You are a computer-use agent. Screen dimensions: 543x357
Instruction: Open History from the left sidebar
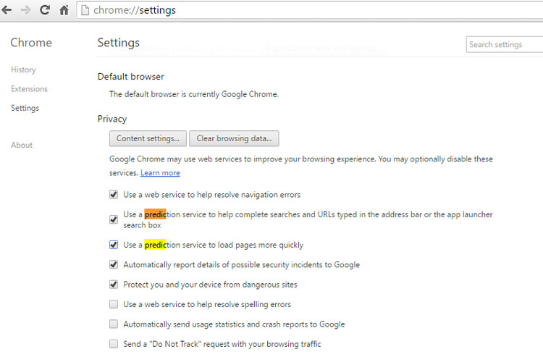click(x=23, y=70)
